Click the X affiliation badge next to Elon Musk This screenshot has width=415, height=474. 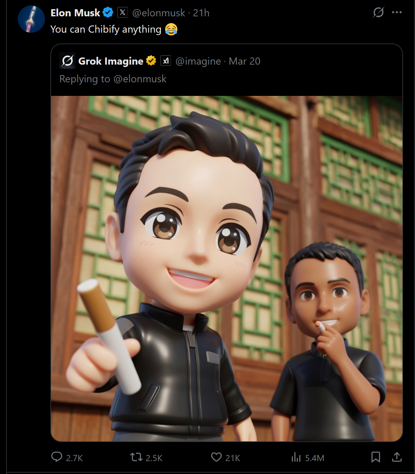[123, 13]
